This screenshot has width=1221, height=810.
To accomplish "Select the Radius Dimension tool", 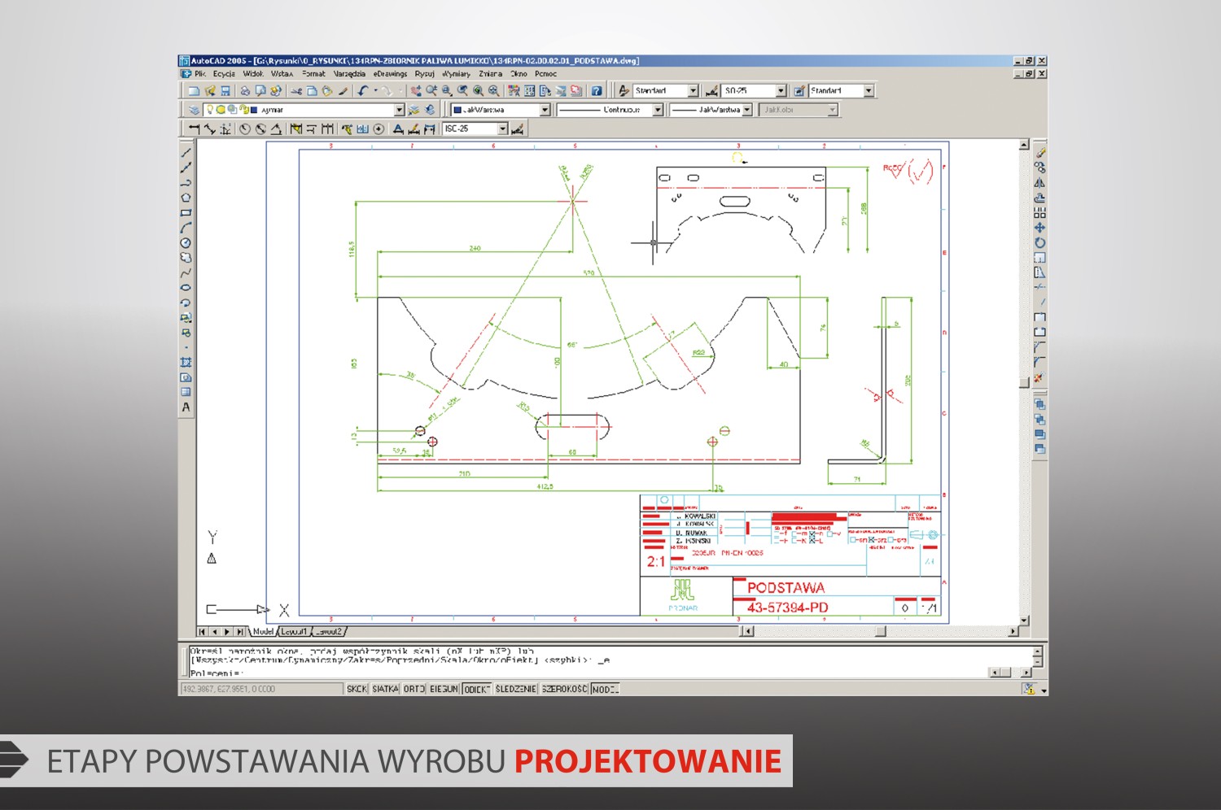I will [x=245, y=128].
